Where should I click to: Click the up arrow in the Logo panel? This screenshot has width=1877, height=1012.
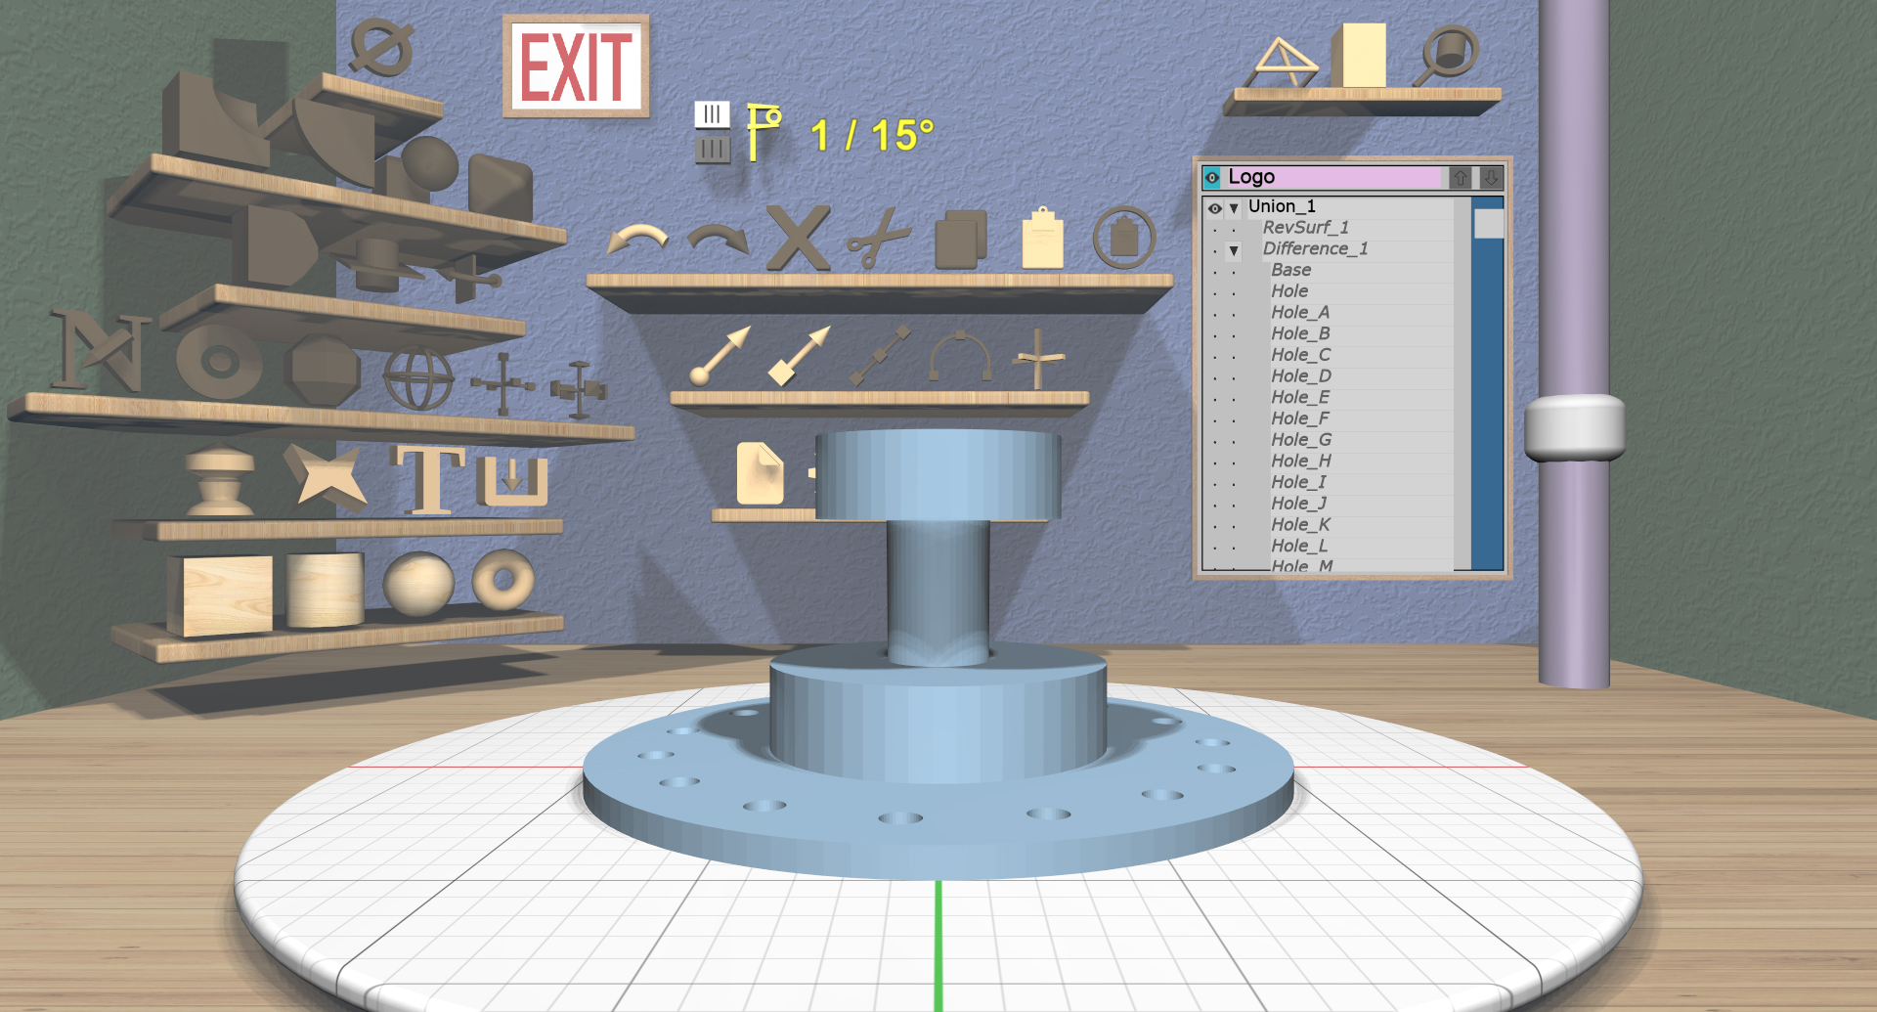pos(1461,178)
